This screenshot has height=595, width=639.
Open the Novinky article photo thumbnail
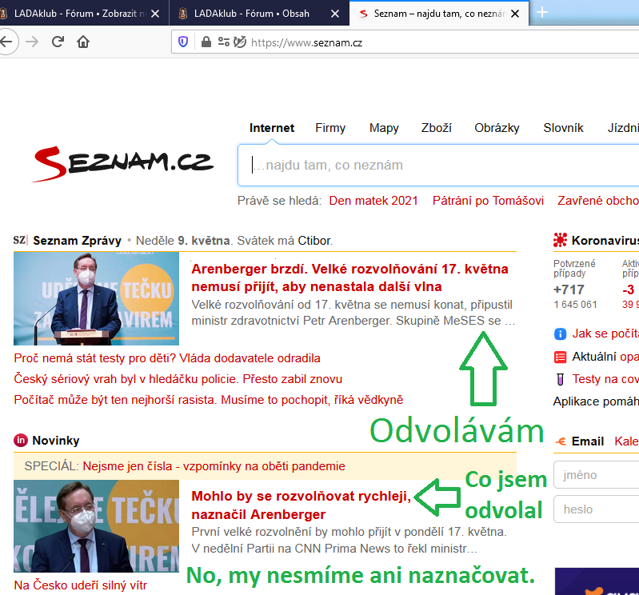96,525
